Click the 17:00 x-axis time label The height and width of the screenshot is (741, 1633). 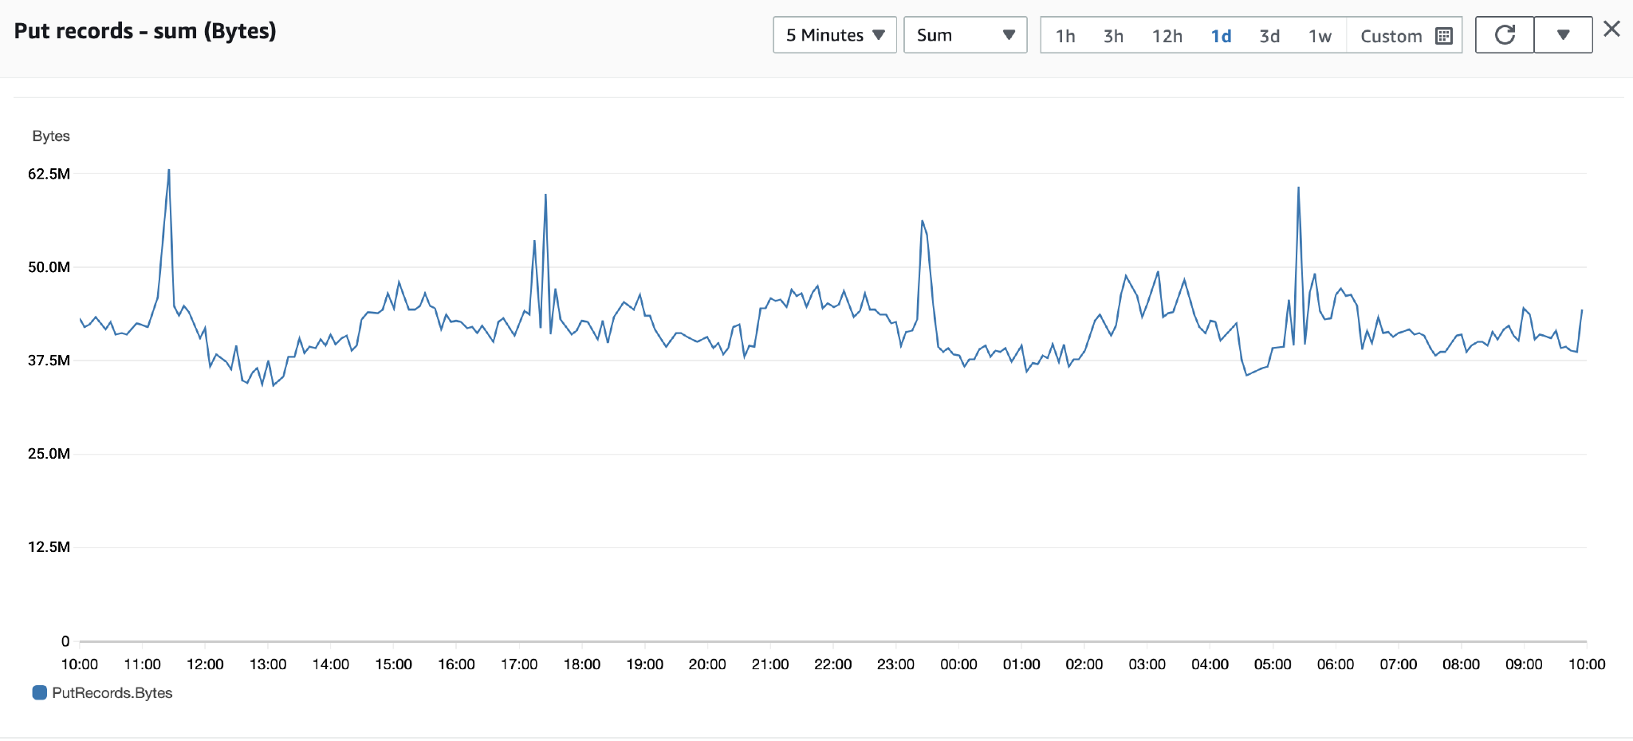519,664
